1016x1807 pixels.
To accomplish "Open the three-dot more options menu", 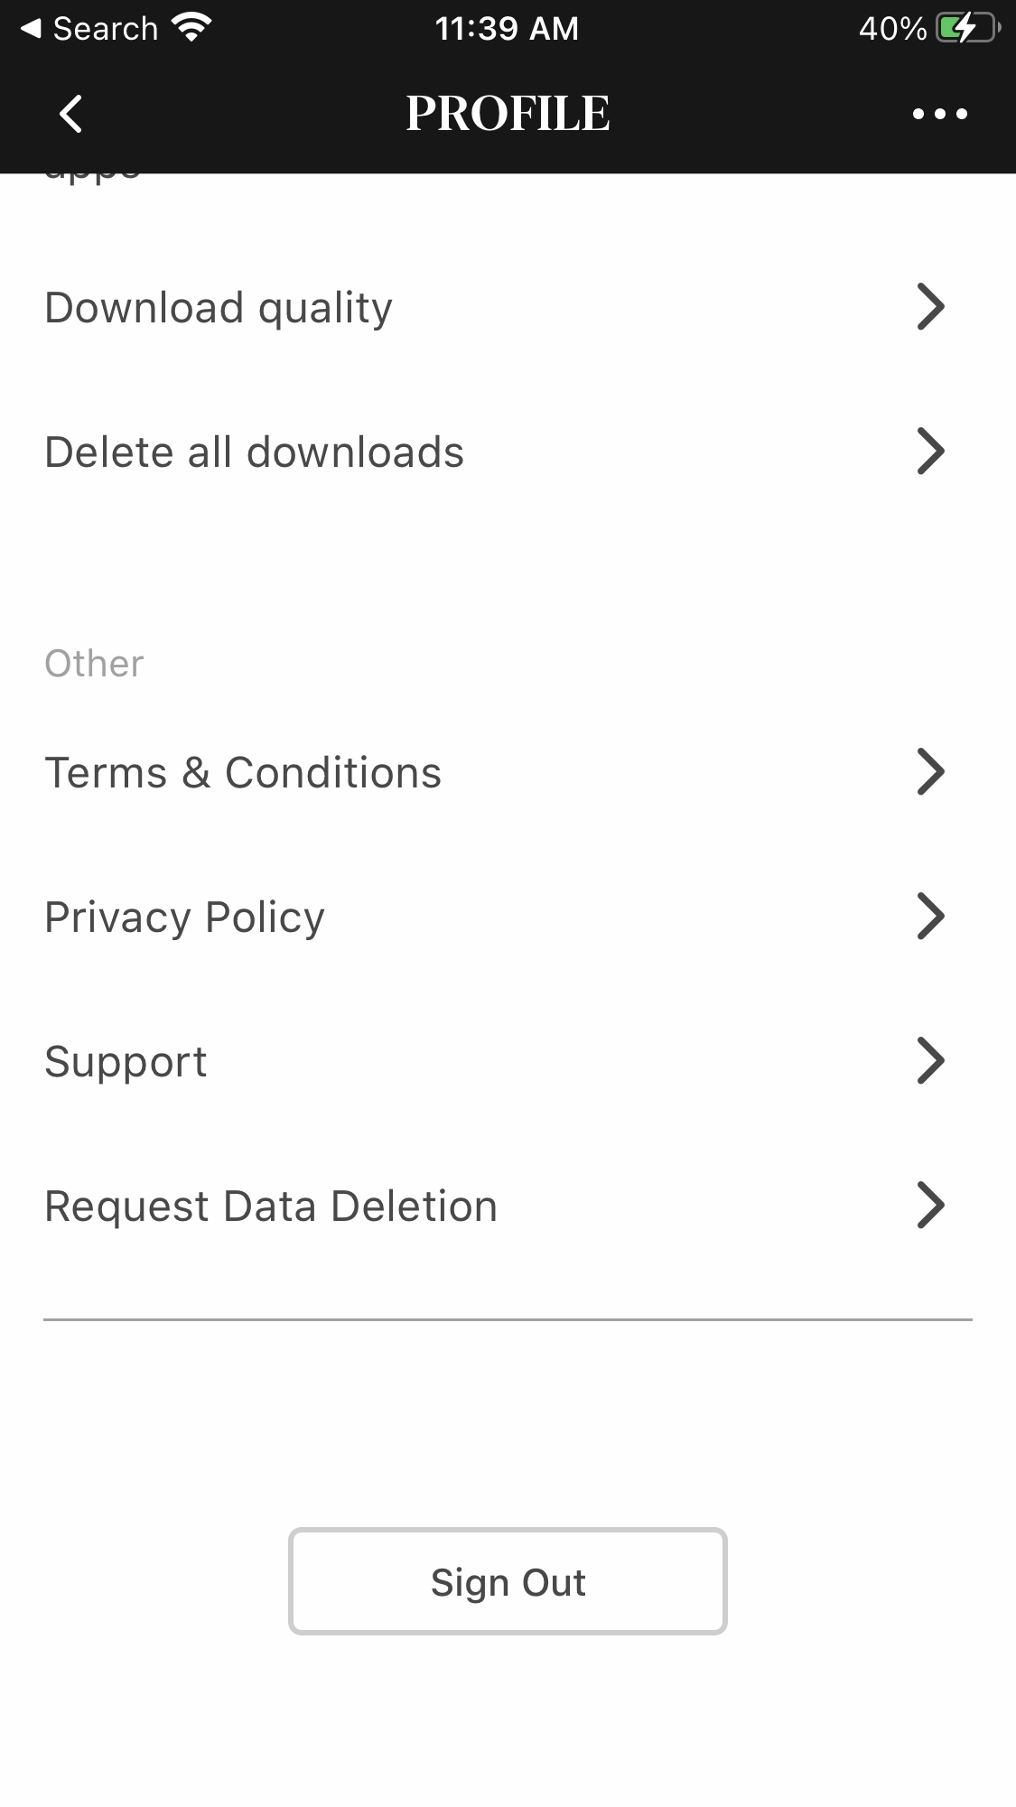I will click(x=939, y=114).
